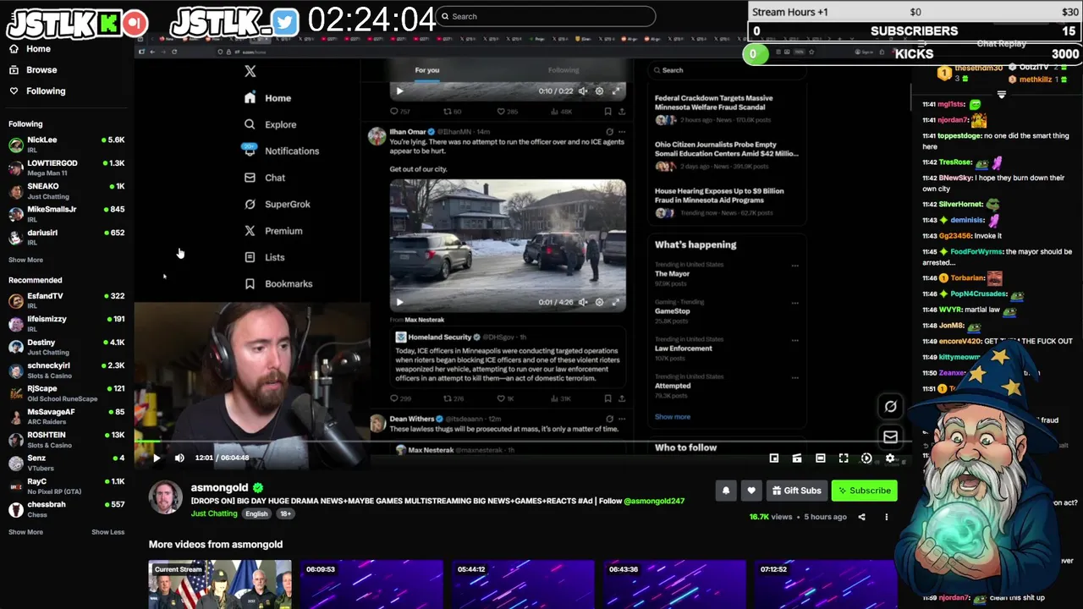Open Lists in the X sidebar
Screen dimensions: 1083x609
[x=264, y=257]
